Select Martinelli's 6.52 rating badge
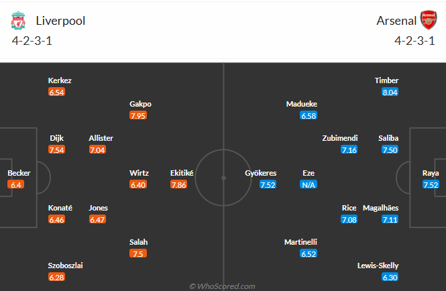Image resolution: width=446 pixels, height=291 pixels. (x=309, y=253)
